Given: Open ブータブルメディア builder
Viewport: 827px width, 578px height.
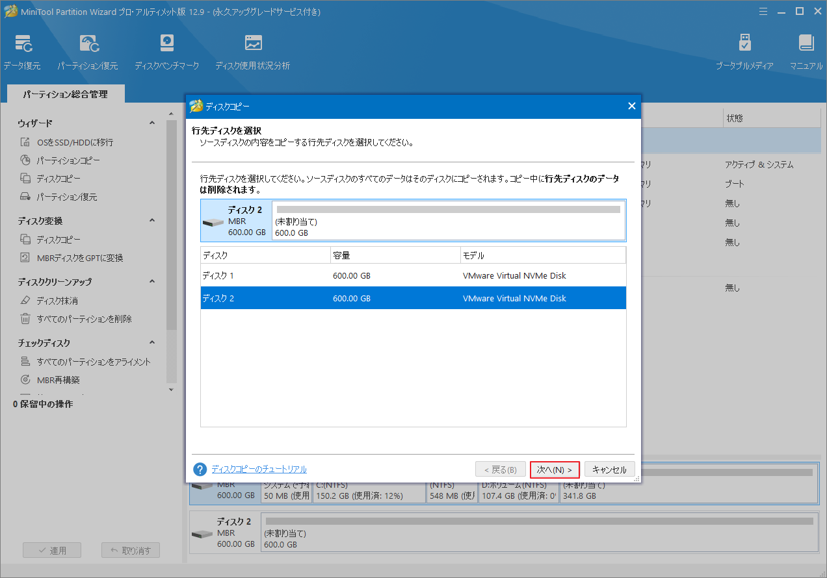Looking at the screenshot, I should (x=744, y=52).
